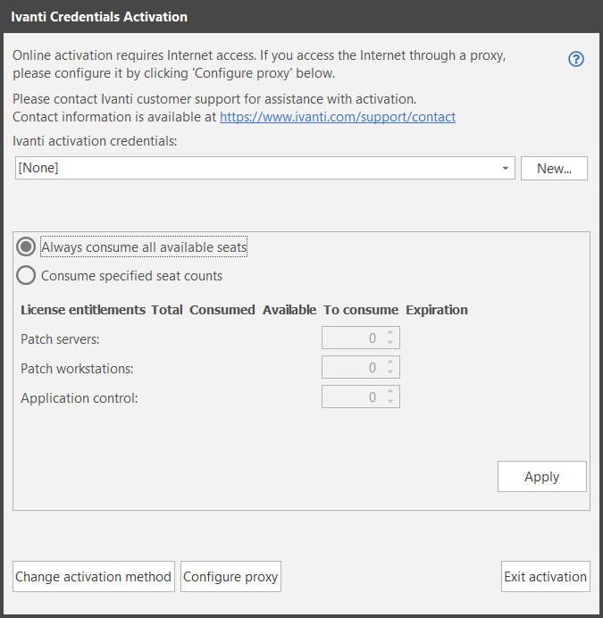
Task: Click Change activation method button
Action: click(94, 577)
